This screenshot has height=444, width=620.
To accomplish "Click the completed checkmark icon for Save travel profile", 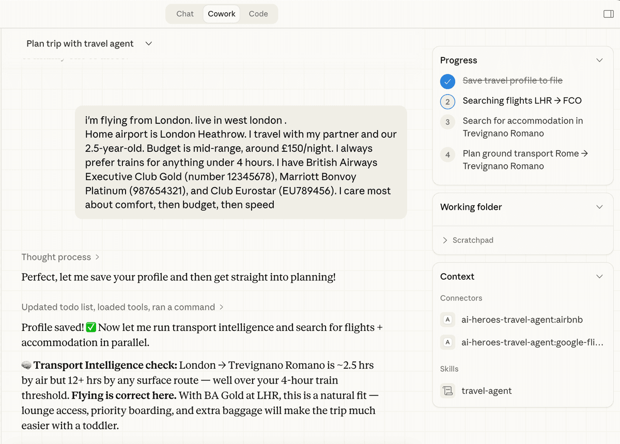I will 447,81.
